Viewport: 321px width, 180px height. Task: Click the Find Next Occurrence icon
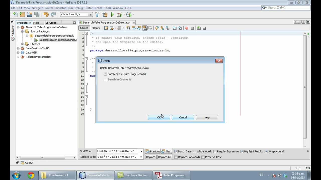click(x=139, y=28)
